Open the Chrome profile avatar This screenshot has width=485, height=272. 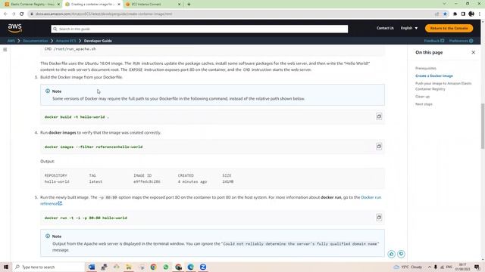(x=471, y=14)
